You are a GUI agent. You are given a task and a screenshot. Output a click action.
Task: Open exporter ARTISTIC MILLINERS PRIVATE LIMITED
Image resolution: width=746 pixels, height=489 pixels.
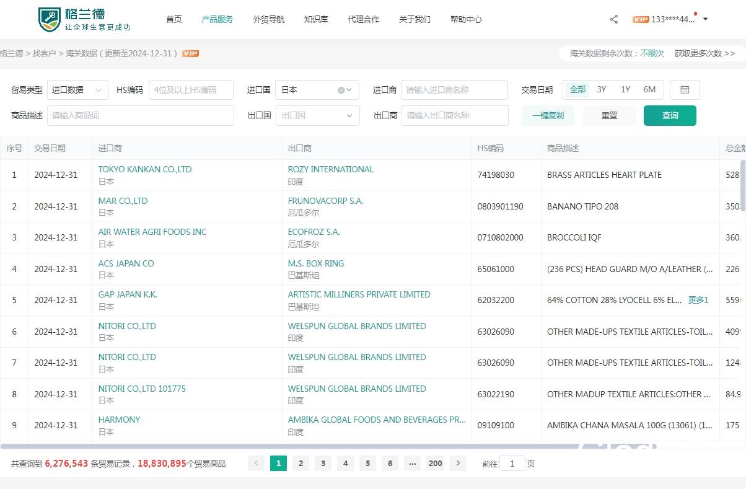click(x=359, y=294)
